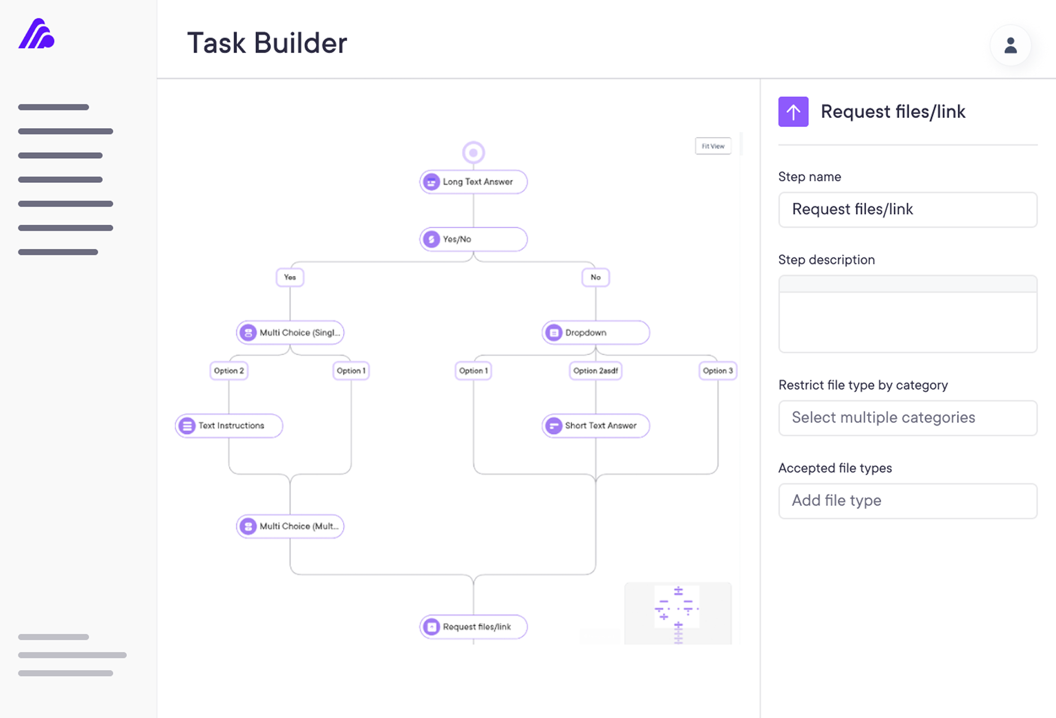Select the Request files/link node in canvas
1056x718 pixels.
point(473,627)
